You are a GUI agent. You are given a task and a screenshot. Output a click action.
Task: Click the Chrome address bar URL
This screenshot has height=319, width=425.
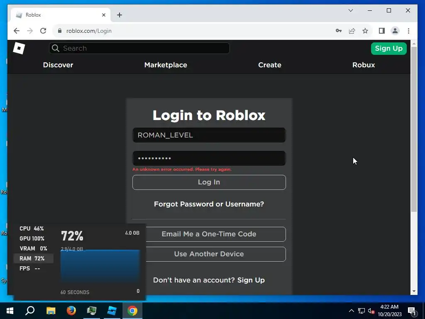click(x=89, y=31)
